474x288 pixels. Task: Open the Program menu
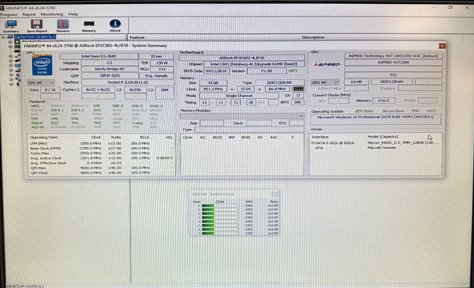9,14
